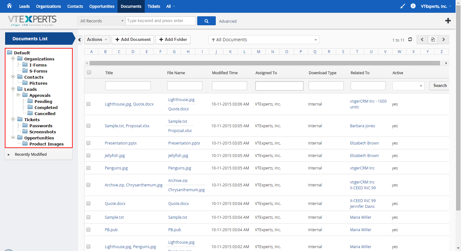Open the All modules menu

pos(171,6)
